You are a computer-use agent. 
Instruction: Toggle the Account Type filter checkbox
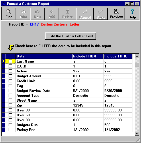point(10,95)
